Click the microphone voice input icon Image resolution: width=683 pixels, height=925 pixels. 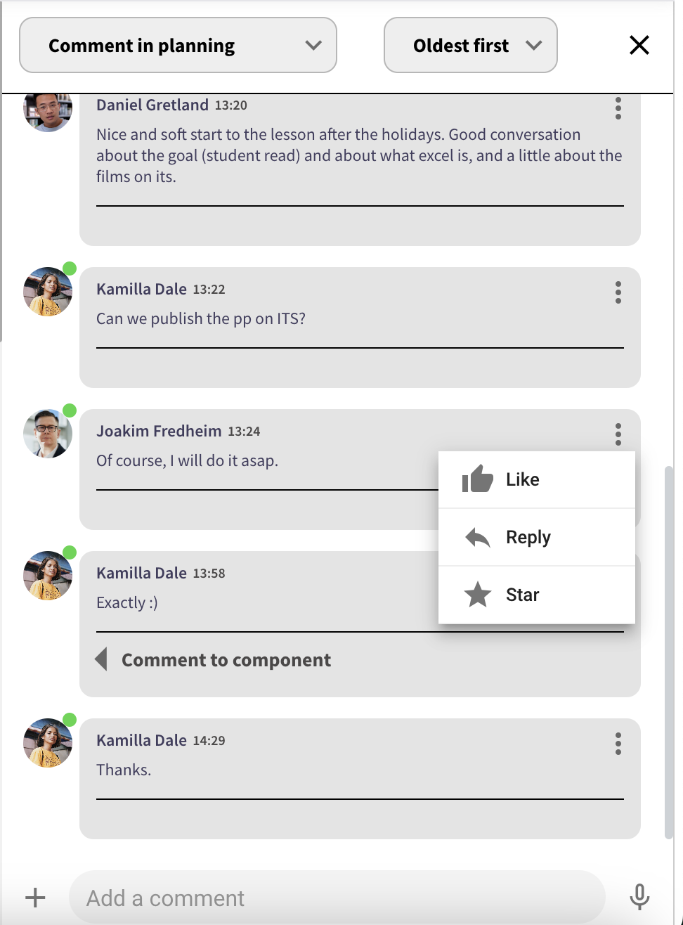(639, 897)
